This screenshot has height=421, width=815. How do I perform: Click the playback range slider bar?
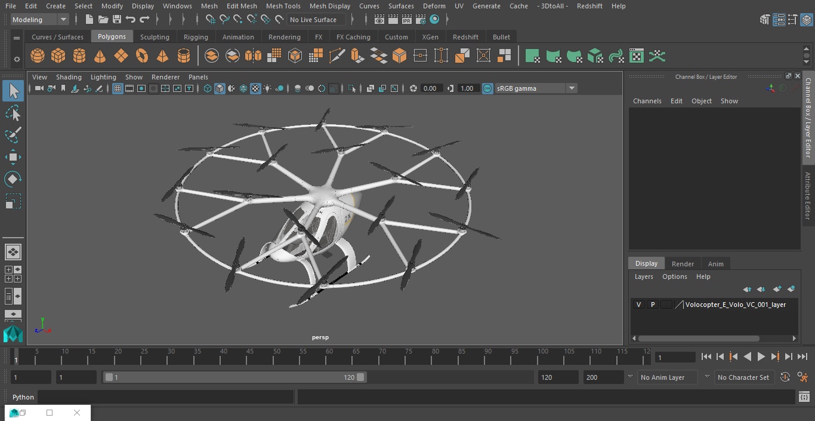click(x=234, y=377)
